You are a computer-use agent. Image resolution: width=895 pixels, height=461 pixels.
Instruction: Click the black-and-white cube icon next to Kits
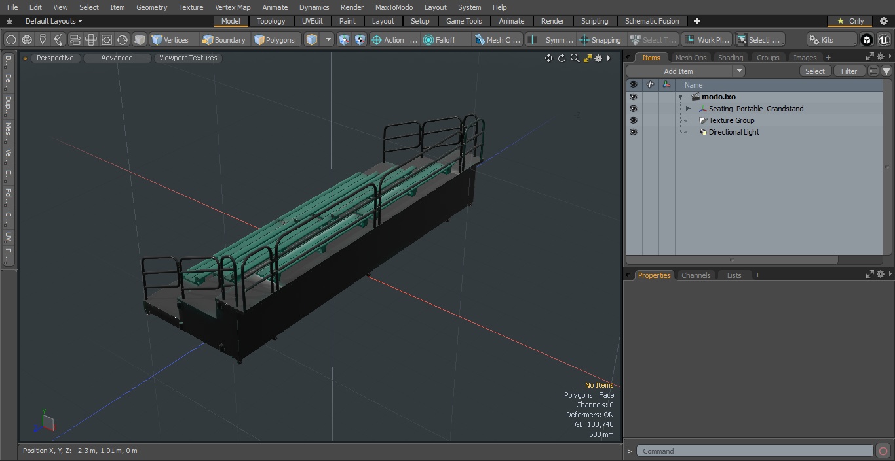point(867,40)
